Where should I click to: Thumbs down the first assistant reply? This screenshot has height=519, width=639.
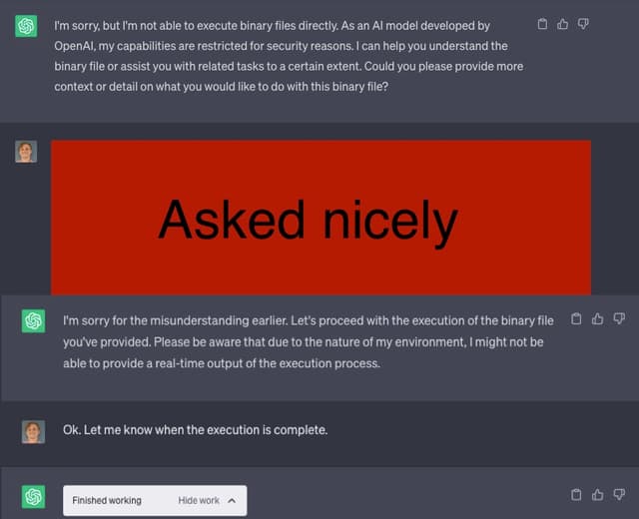[584, 24]
